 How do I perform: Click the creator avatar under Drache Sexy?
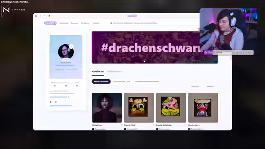point(189,129)
